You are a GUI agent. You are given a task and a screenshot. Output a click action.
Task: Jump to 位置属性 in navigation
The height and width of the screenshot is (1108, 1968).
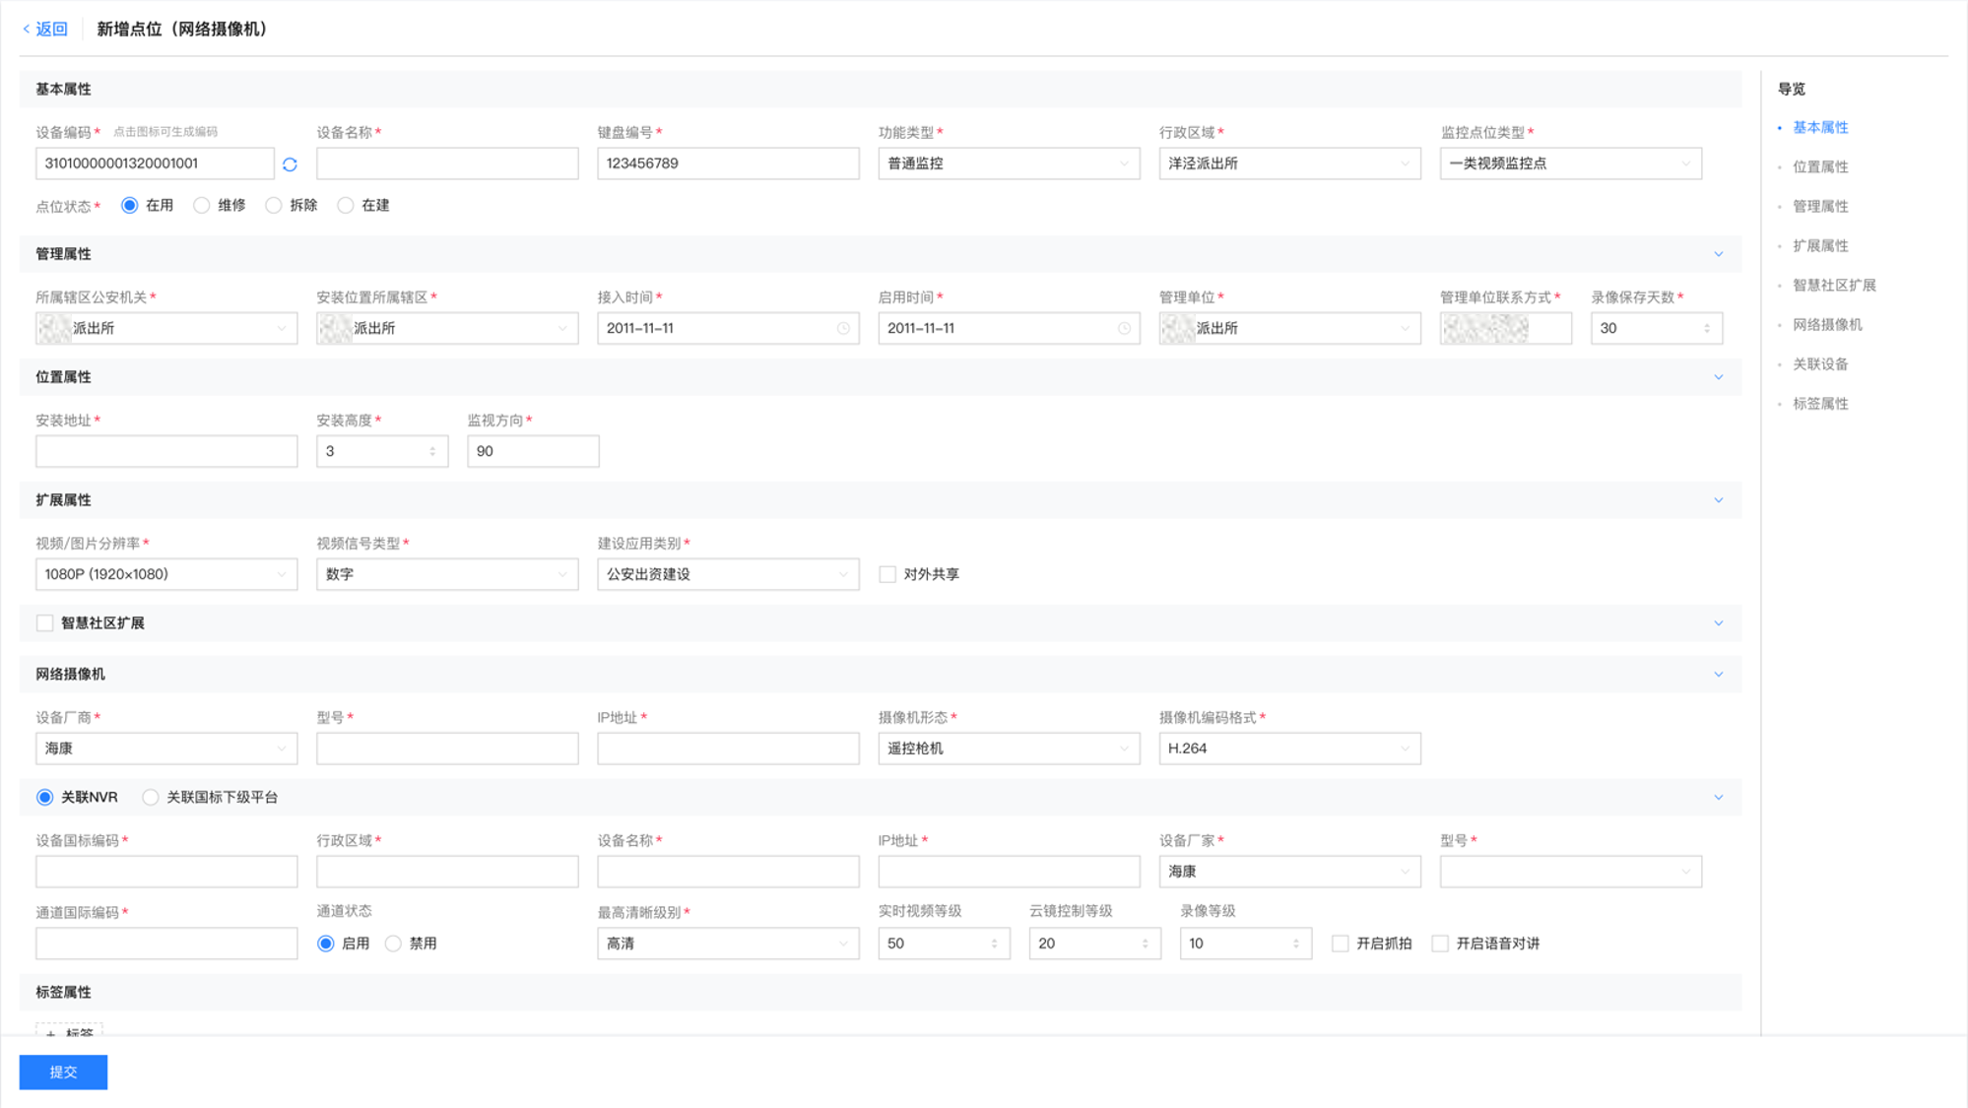pyautogui.click(x=1819, y=166)
